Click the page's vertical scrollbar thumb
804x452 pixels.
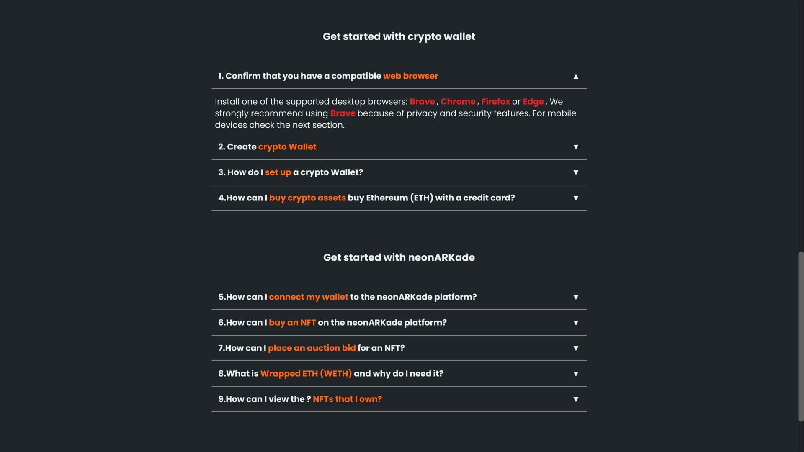801,336
